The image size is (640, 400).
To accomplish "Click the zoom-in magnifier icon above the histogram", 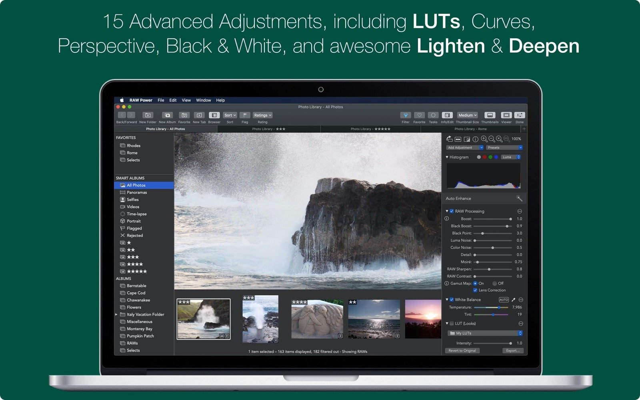I will [x=484, y=139].
